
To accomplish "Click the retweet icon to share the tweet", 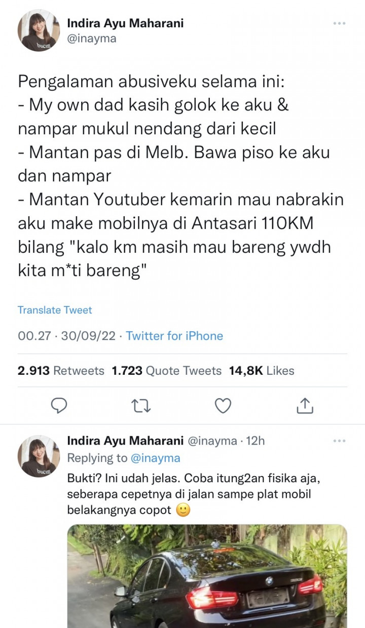I will tap(141, 405).
